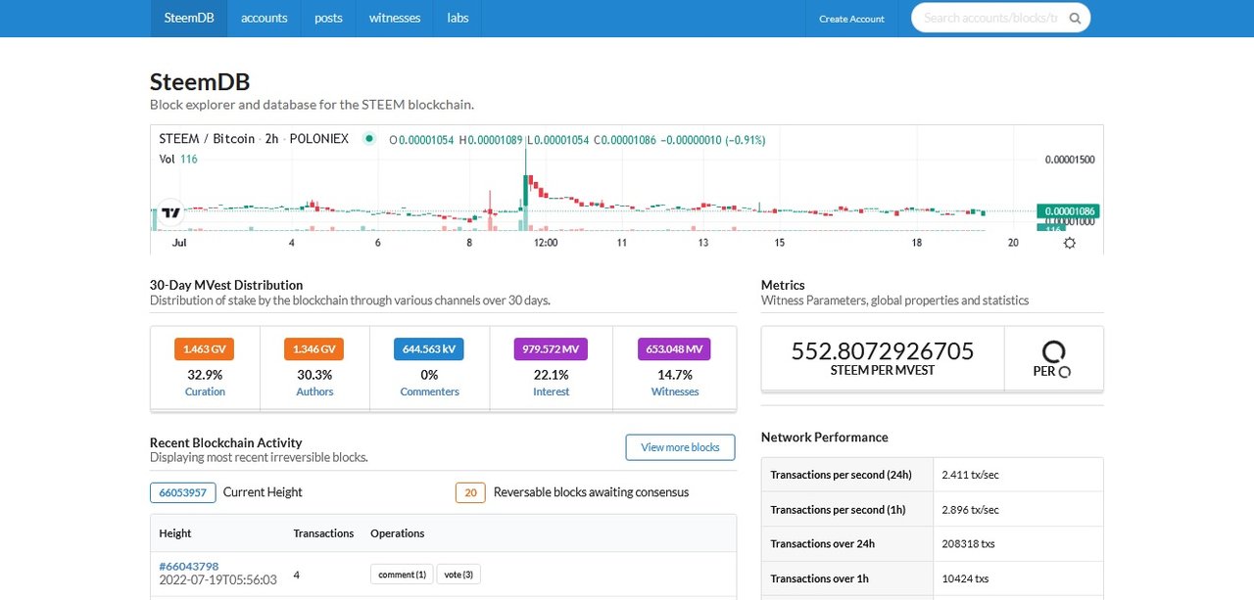Click the vote (3) operation tag
Viewport: 1254px width, 600px height.
point(458,575)
